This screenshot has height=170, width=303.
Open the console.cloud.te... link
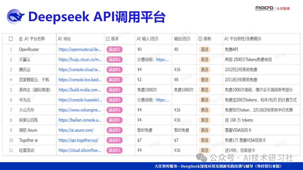click(80, 70)
